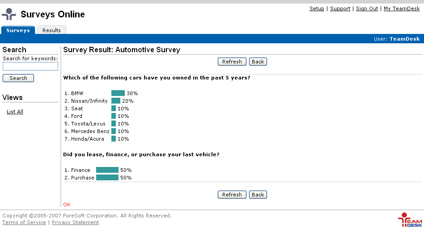Image resolution: width=424 pixels, height=229 pixels.
Task: Click the Sign Out link
Action: [367, 8]
